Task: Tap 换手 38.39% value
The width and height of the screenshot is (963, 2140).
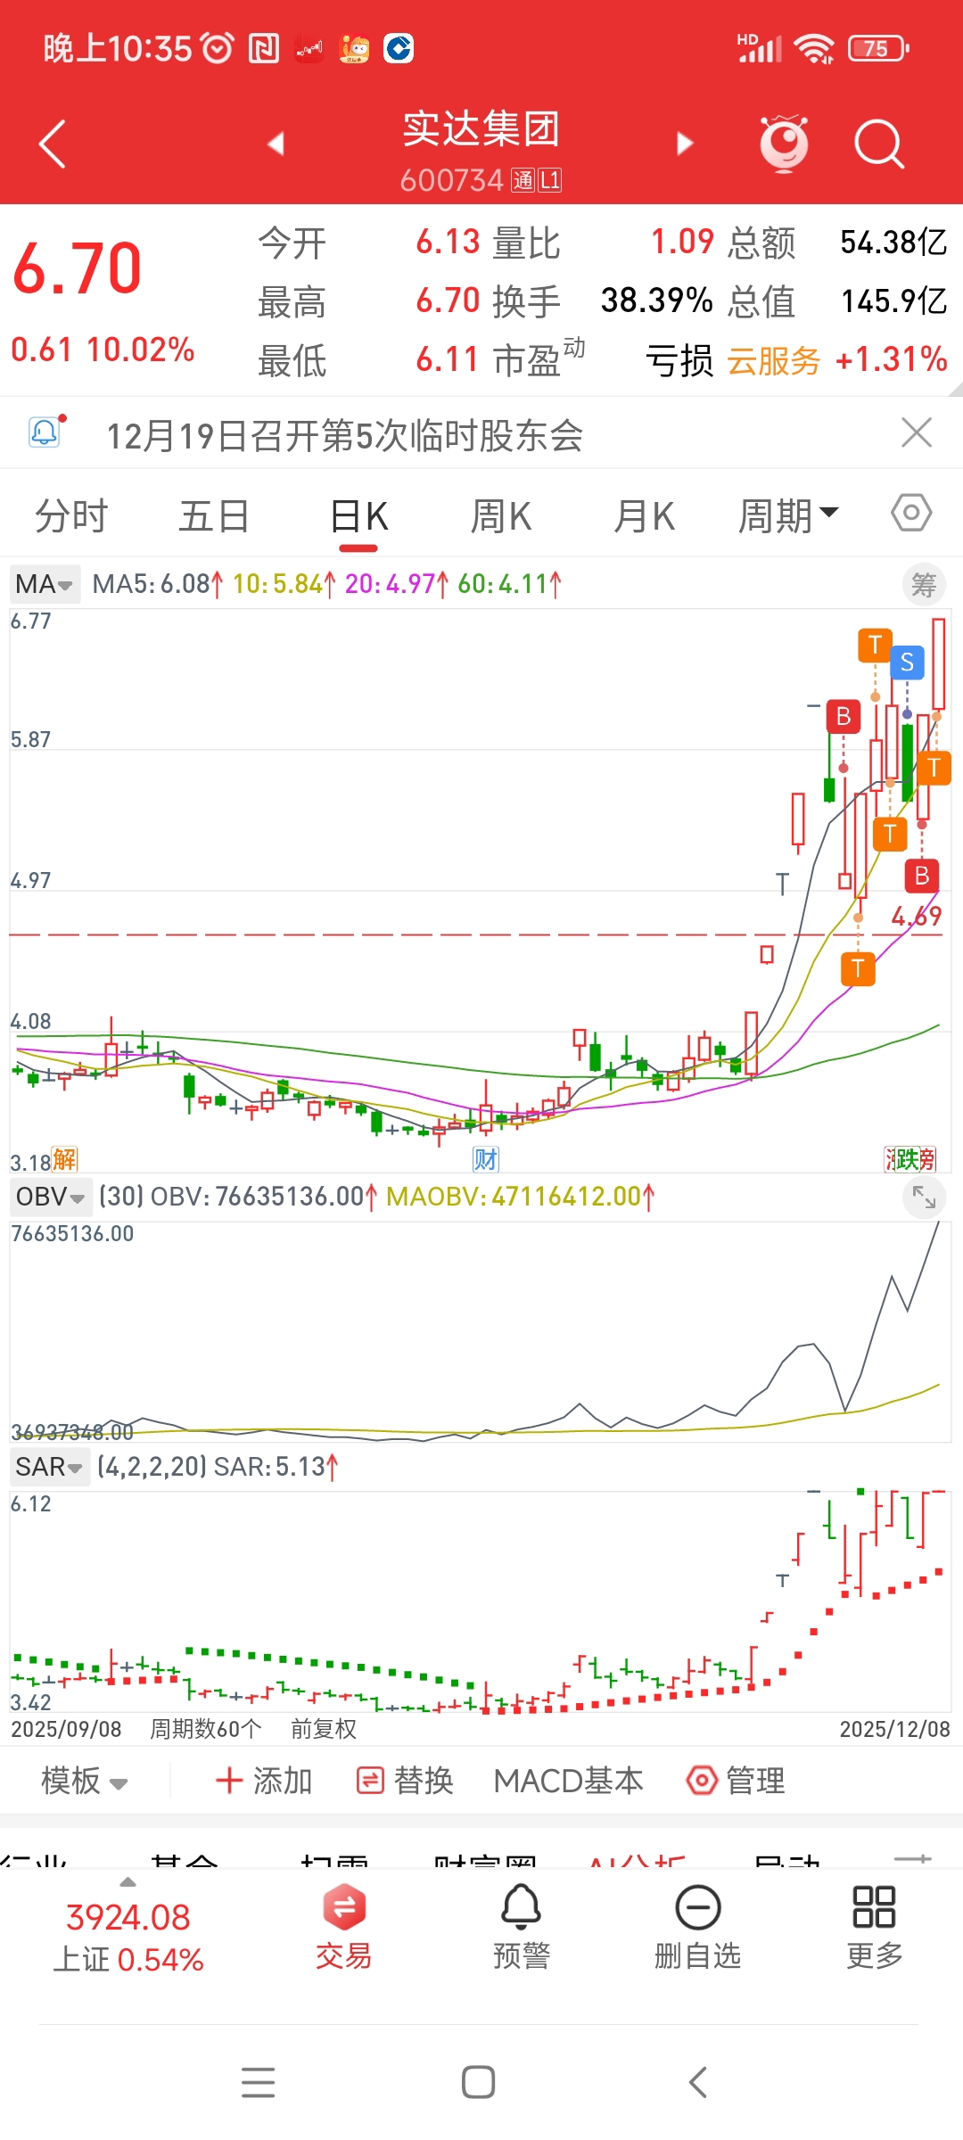Action: click(x=656, y=300)
